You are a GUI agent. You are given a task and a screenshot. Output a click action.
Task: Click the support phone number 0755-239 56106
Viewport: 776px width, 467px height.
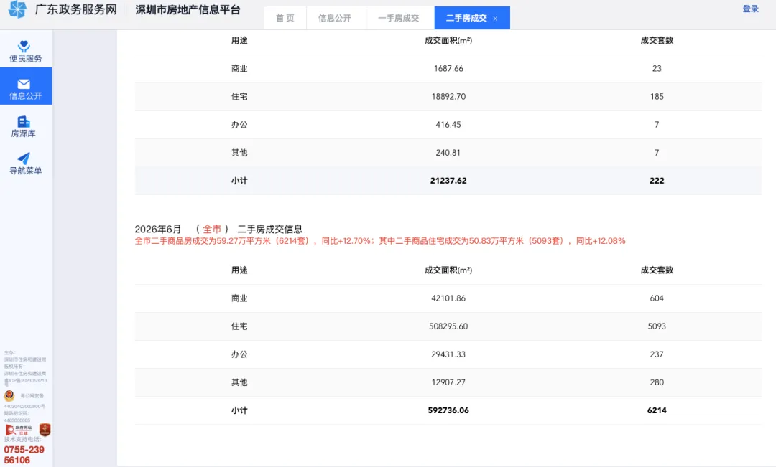click(24, 455)
